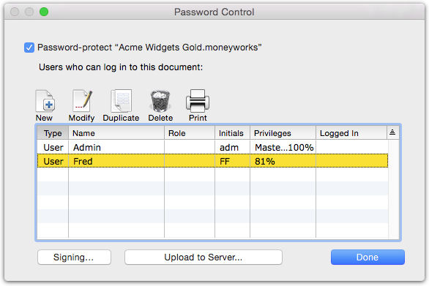Select the Role column header

point(190,133)
